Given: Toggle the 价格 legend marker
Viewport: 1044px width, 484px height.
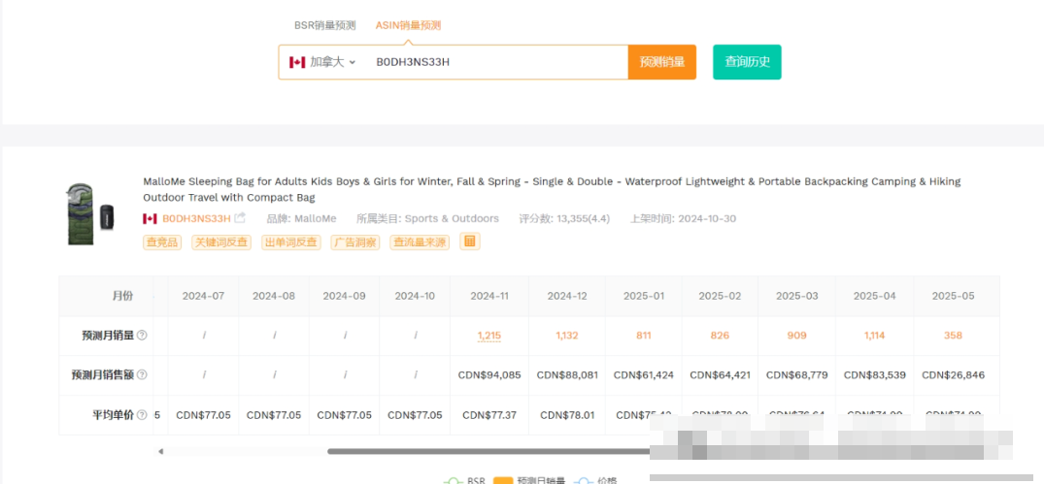Looking at the screenshot, I should [584, 480].
